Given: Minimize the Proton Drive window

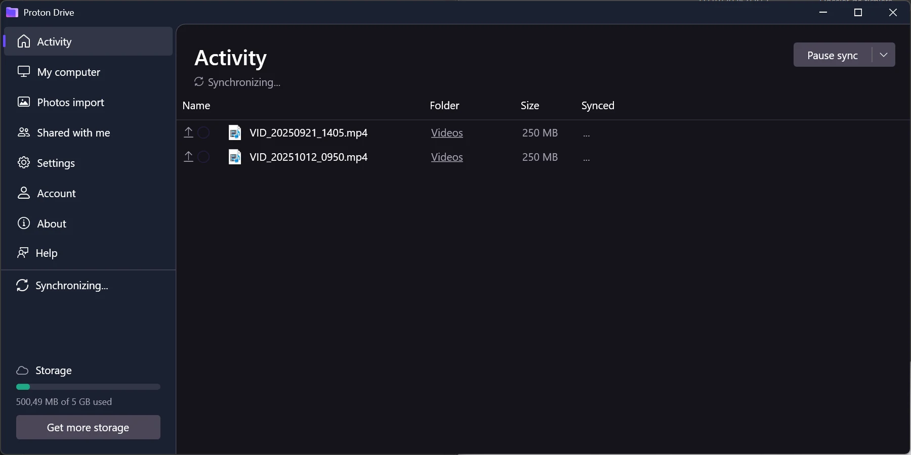Looking at the screenshot, I should 823,12.
